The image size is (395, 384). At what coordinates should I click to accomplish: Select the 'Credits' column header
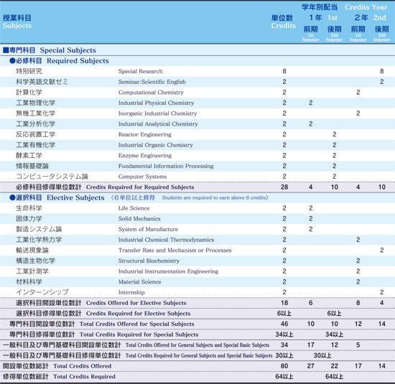point(284,26)
